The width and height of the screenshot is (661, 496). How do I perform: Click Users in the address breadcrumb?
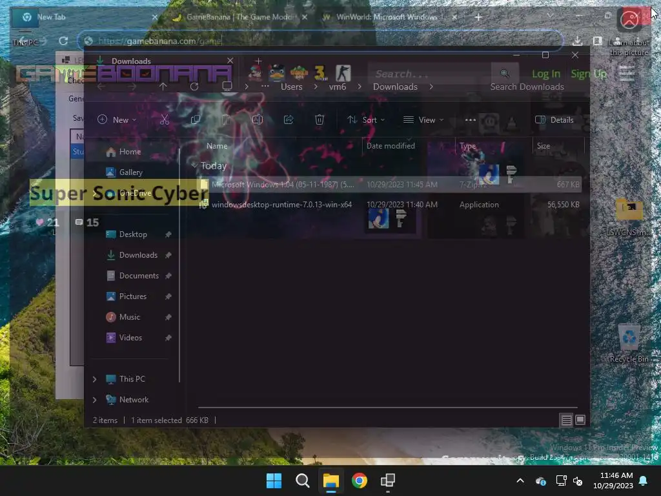pos(292,87)
